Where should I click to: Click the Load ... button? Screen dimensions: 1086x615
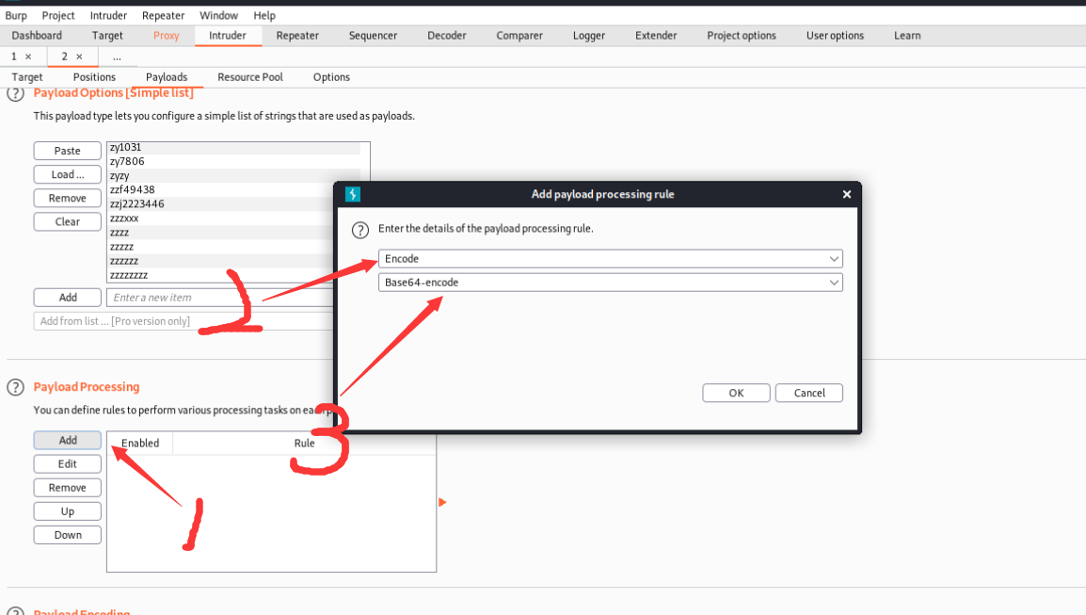[67, 175]
